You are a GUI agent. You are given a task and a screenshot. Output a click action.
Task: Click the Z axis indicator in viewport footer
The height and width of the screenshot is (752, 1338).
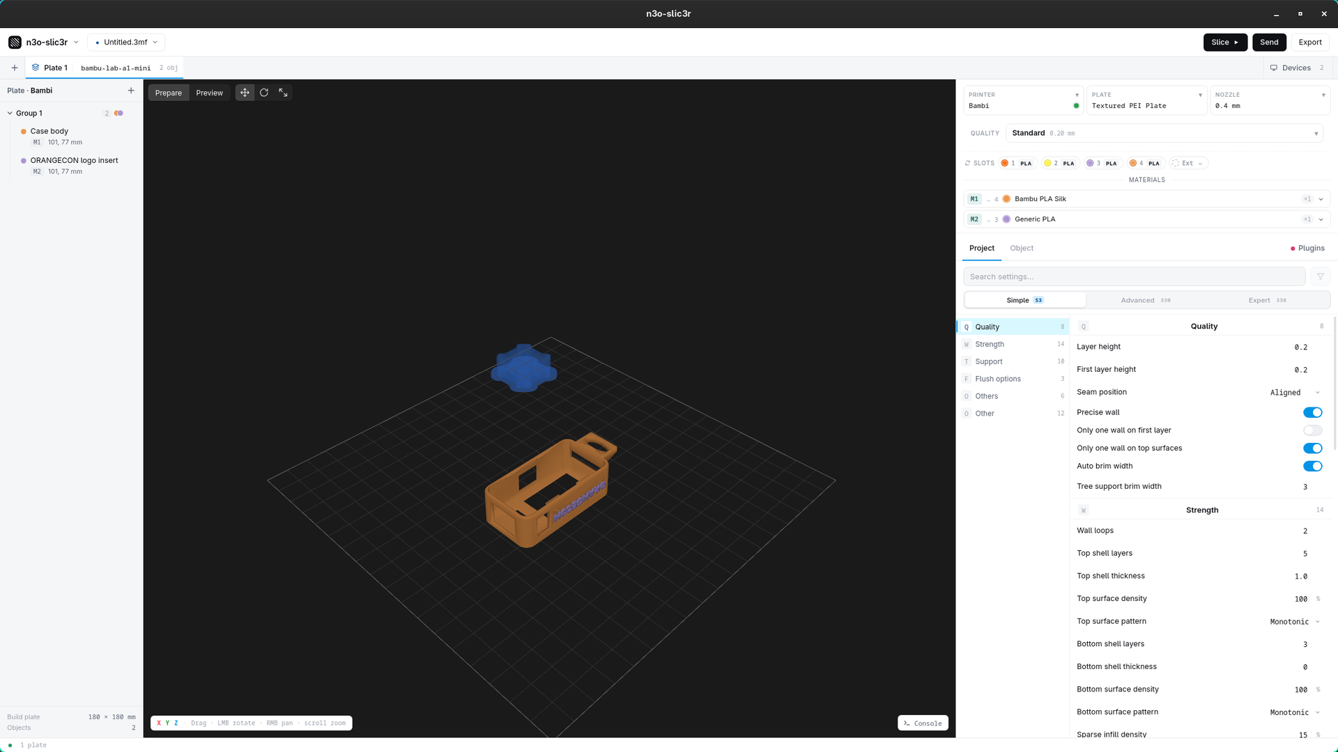click(176, 723)
